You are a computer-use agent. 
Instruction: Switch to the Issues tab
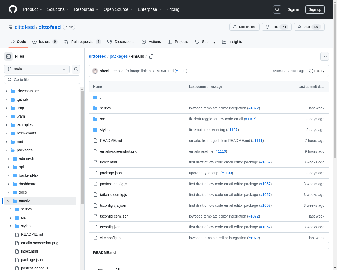tap(45, 42)
